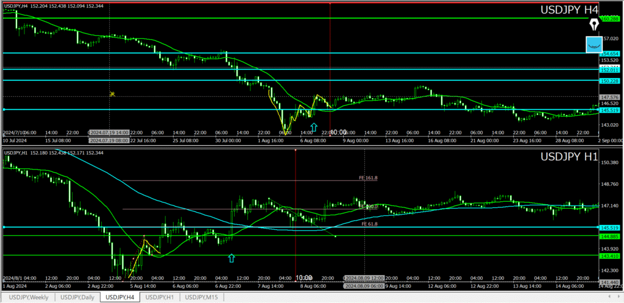Click the 150.228 horizontal line price label
The width and height of the screenshot is (624, 303).
[x=610, y=80]
